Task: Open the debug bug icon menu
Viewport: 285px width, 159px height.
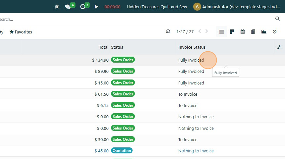Action: 57,7
